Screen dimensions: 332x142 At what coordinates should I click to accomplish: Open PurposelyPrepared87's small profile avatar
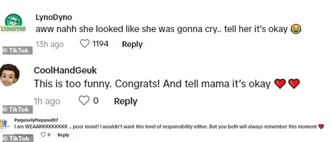click(x=3, y=124)
